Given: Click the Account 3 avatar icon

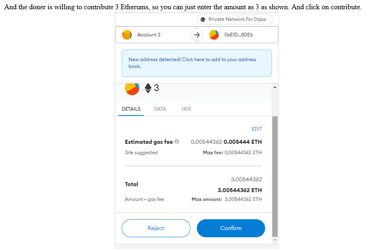Looking at the screenshot, I should coord(127,35).
